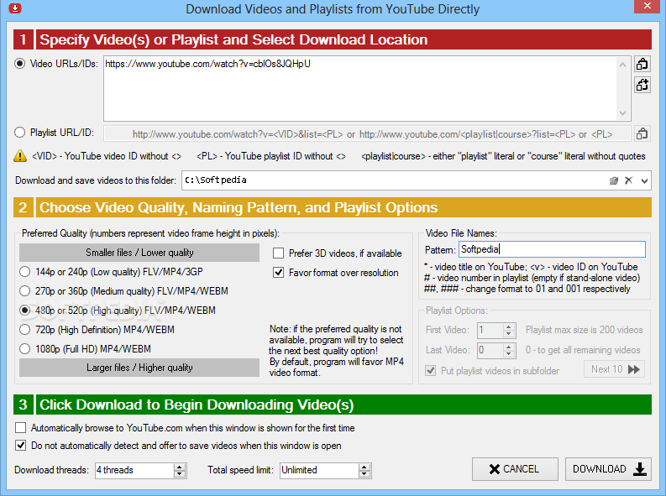666x496 pixels.
Task: Click the First Video number field
Action: [x=490, y=330]
